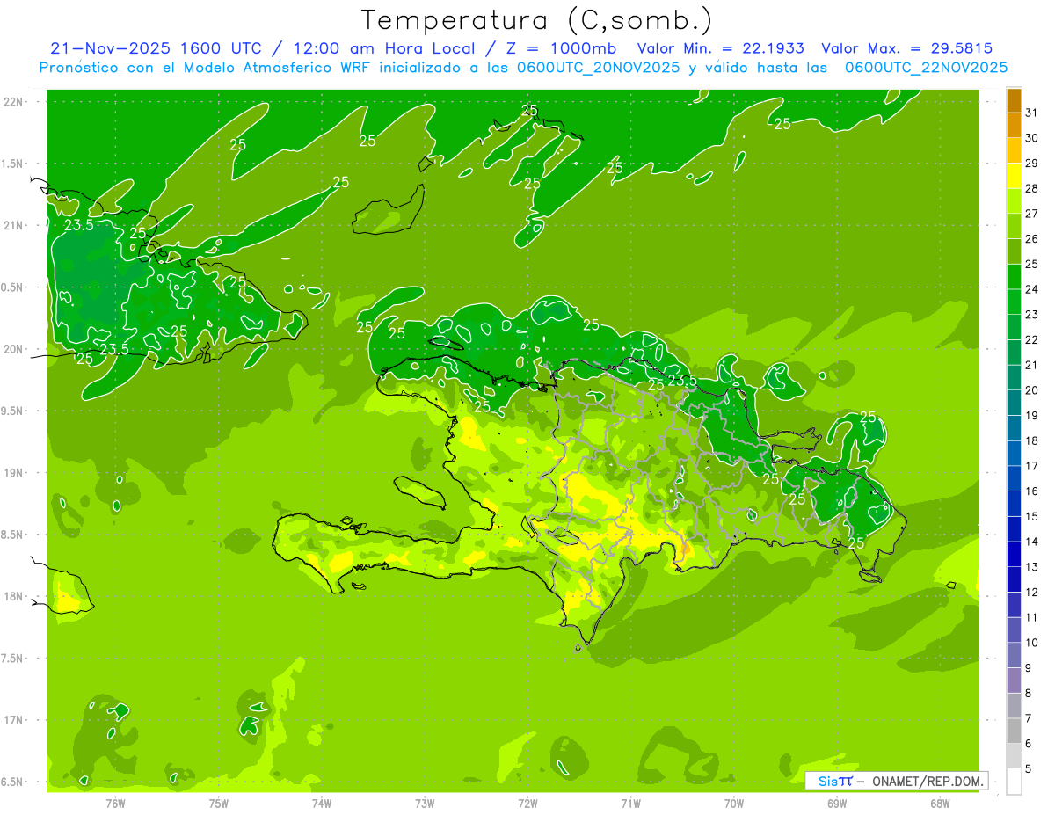The image size is (1055, 815).
Task: Click the legend value '23'
Action: click(x=1032, y=315)
